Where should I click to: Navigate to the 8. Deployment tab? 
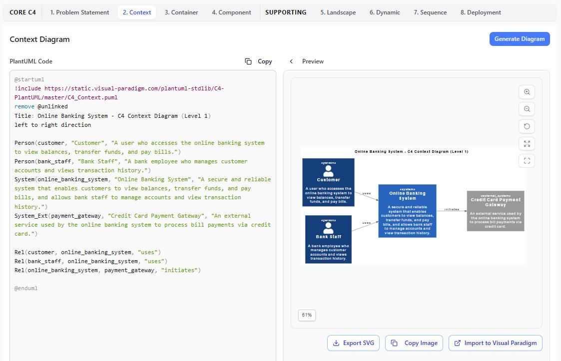pos(481,12)
